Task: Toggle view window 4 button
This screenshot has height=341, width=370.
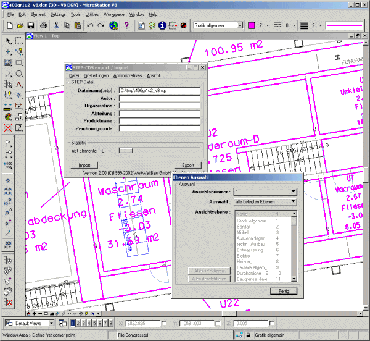Action: [89, 323]
